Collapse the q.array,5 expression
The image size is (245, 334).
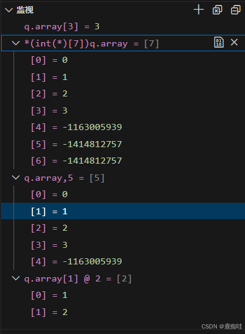pos(16,178)
